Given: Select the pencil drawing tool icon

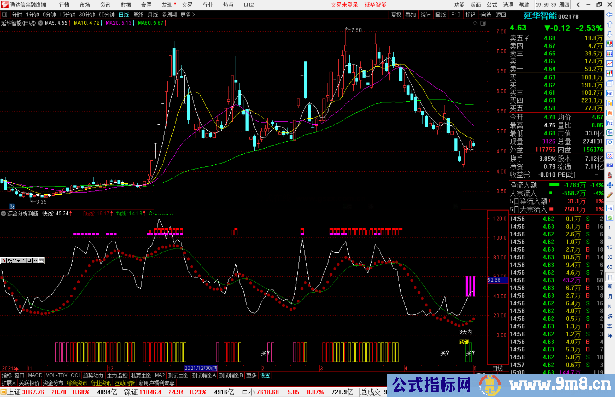Looking at the screenshot, I should (x=610, y=195).
